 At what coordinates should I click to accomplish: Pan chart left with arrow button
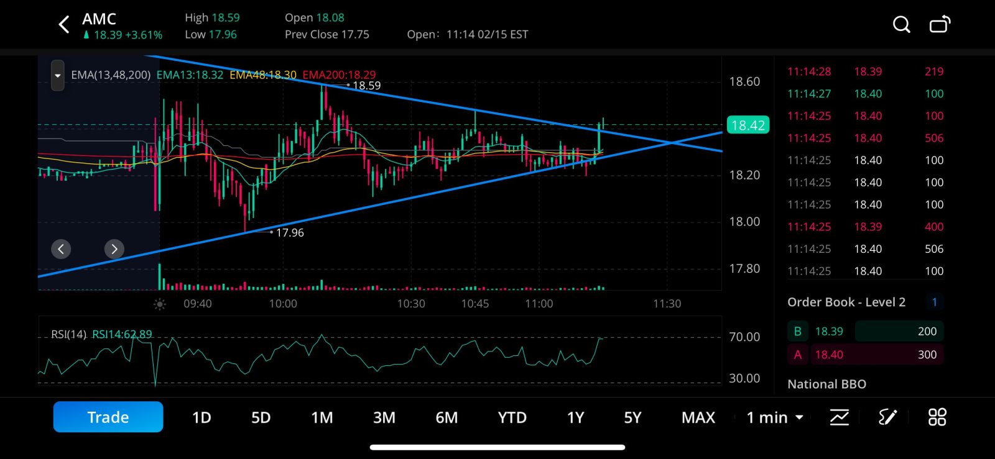tap(61, 249)
